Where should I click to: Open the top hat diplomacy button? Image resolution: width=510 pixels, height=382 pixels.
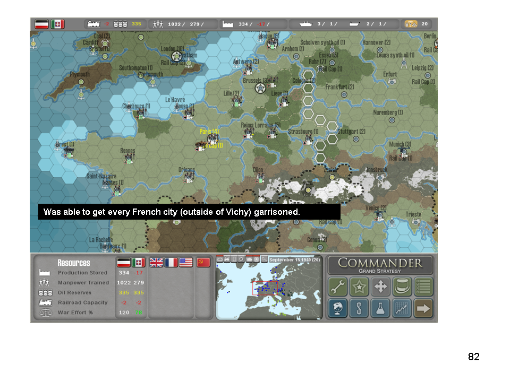pyautogui.click(x=402, y=287)
